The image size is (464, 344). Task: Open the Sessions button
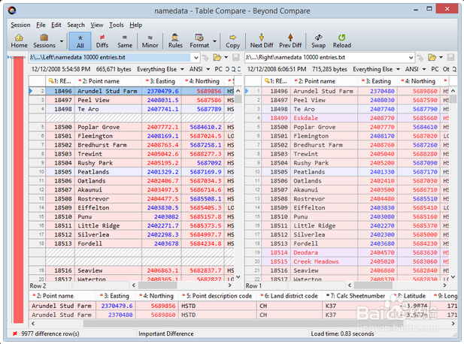pyautogui.click(x=44, y=41)
